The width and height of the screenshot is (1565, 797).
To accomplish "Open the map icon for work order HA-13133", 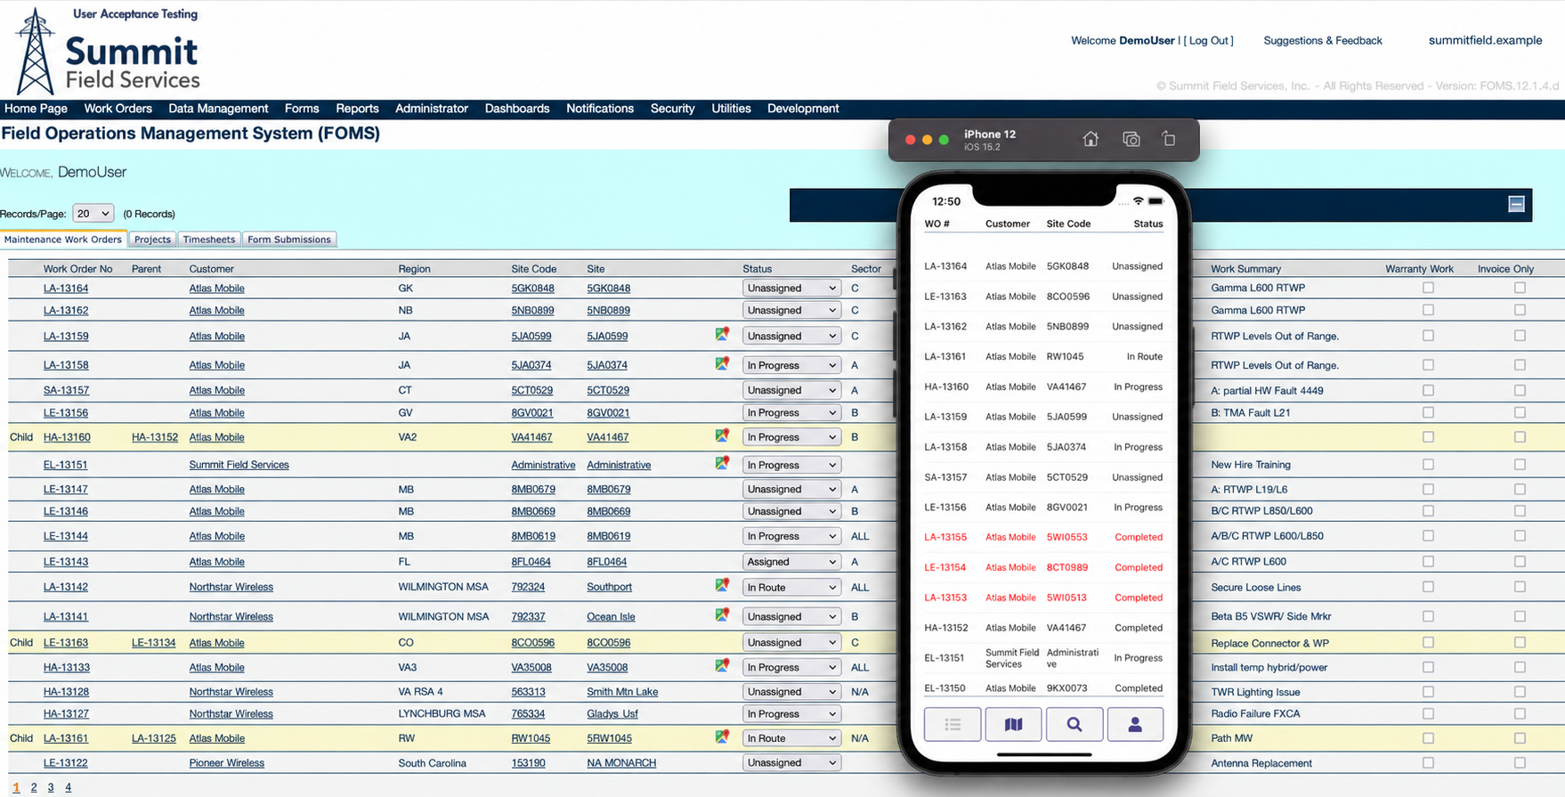I will (722, 665).
